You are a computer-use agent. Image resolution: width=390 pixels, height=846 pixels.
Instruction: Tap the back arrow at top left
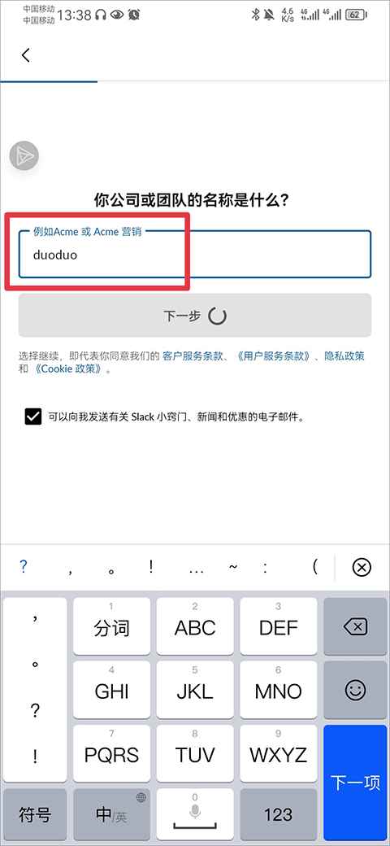pos(25,55)
